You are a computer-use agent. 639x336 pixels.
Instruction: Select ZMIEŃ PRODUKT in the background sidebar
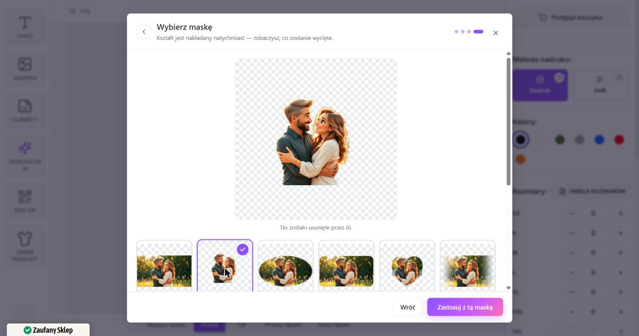(25, 247)
